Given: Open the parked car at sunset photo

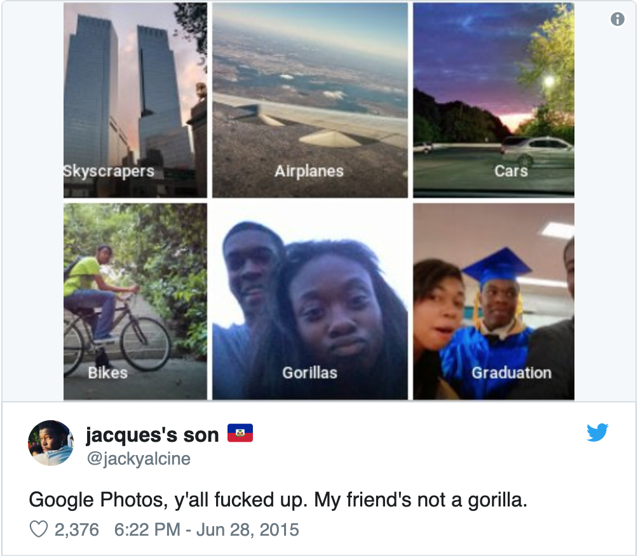Looking at the screenshot, I should click(x=494, y=100).
